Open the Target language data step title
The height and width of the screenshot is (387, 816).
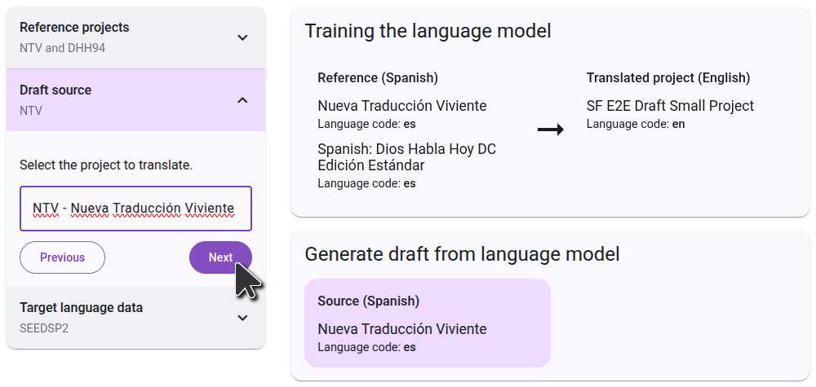tap(81, 308)
